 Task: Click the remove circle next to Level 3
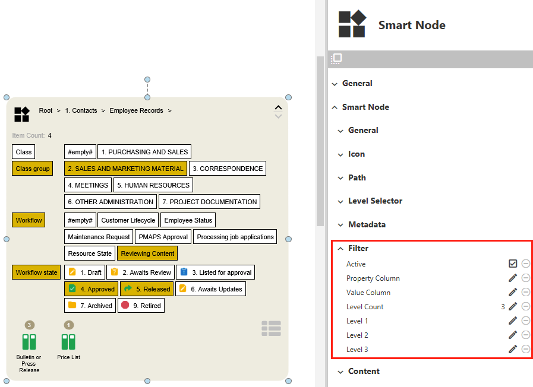(526, 349)
